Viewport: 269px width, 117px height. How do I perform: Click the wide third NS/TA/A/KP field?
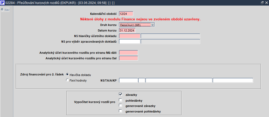(179, 80)
